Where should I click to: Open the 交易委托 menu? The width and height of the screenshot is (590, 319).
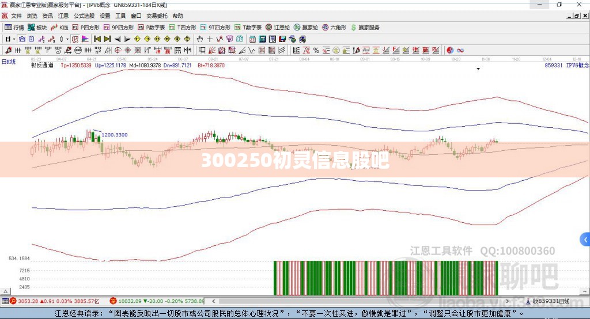click(x=157, y=16)
